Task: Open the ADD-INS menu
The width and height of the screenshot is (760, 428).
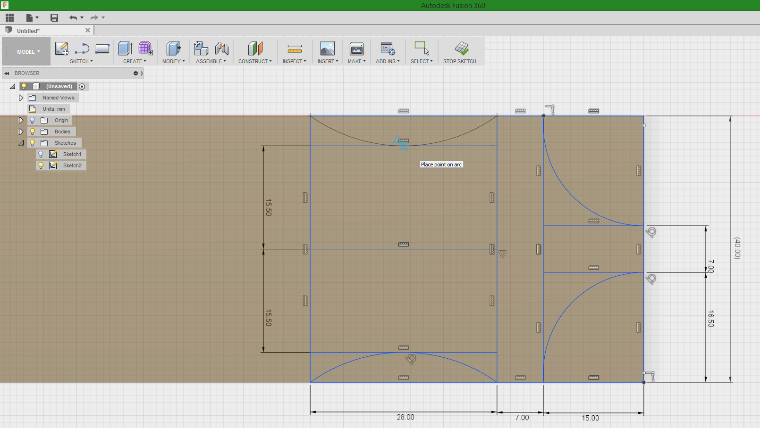Action: pyautogui.click(x=388, y=61)
